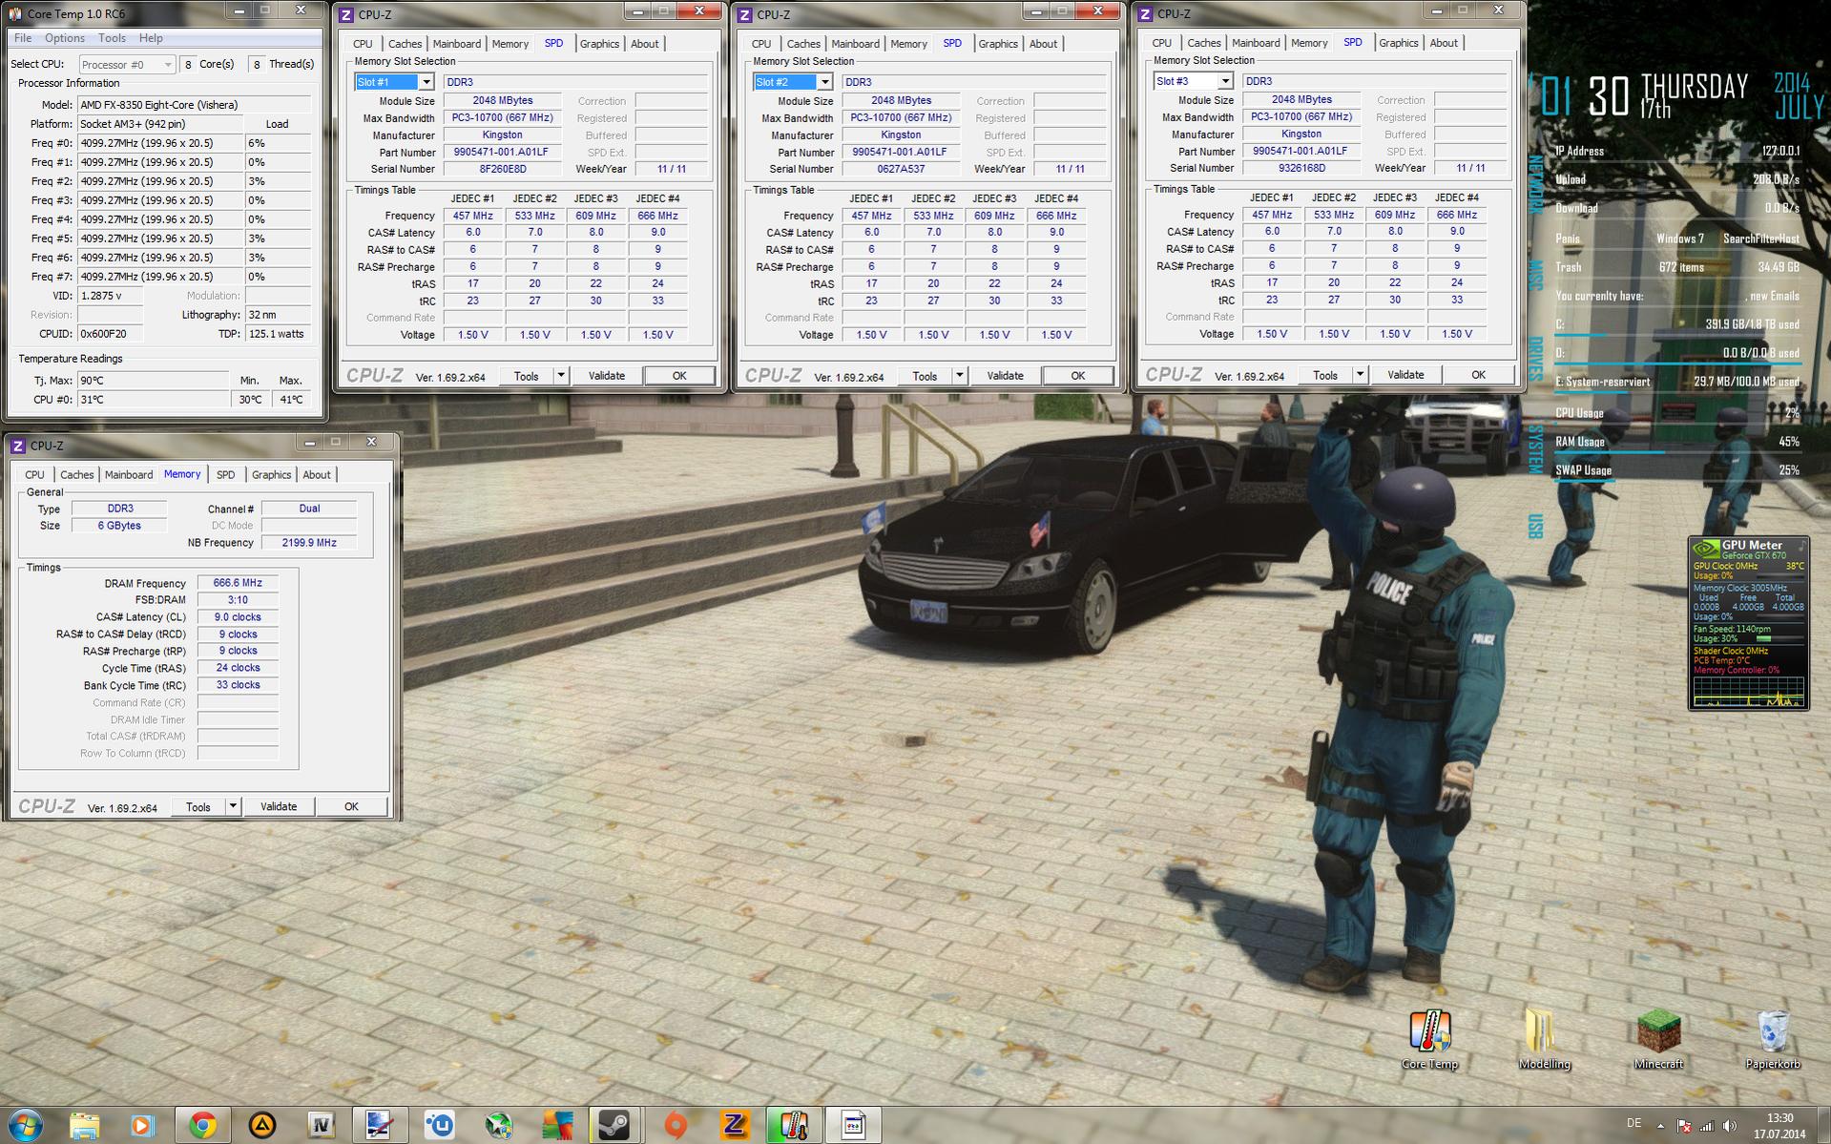The image size is (1831, 1144).
Task: Click the taskbar clock showing 13:30
Action: point(1779,1126)
